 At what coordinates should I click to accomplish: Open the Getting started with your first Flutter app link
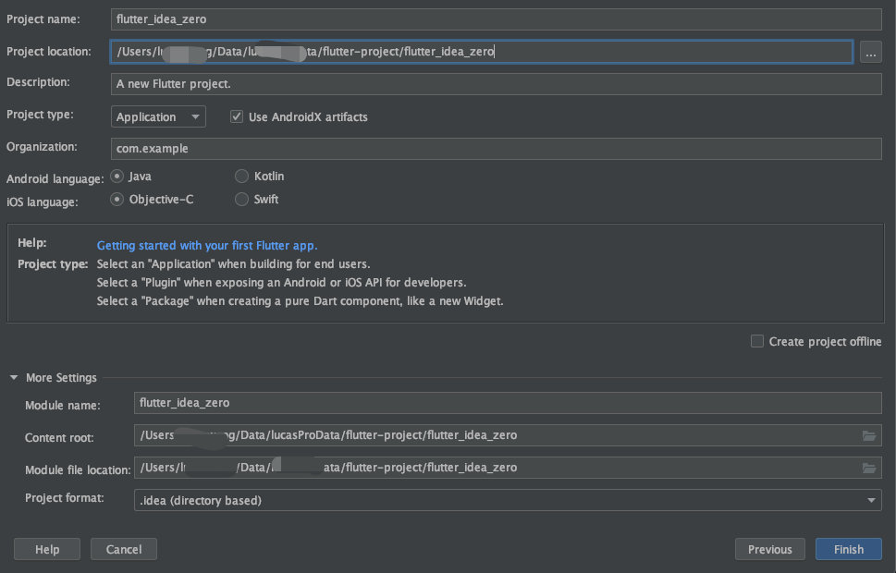(207, 246)
